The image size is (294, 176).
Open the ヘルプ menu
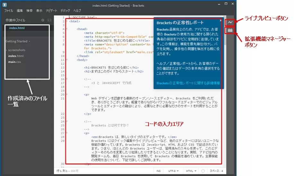77,11
